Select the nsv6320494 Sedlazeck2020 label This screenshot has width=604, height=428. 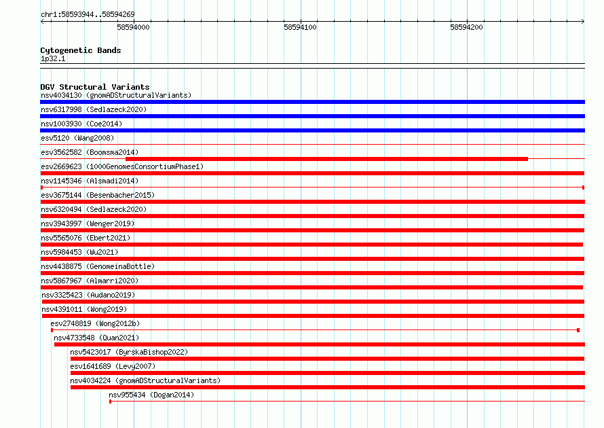coord(94,209)
